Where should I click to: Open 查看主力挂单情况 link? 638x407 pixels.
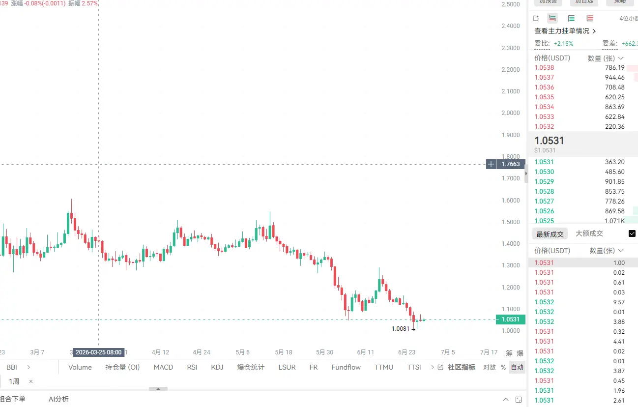565,31
